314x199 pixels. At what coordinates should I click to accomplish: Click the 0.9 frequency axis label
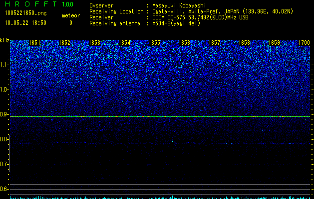4,114
